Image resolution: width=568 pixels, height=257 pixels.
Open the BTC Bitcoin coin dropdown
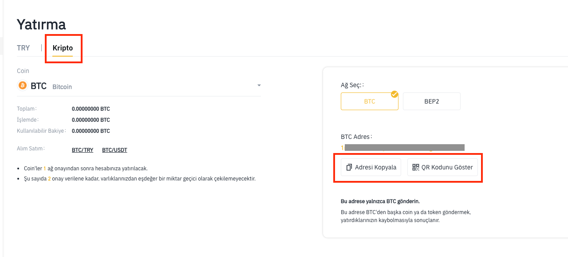[139, 86]
